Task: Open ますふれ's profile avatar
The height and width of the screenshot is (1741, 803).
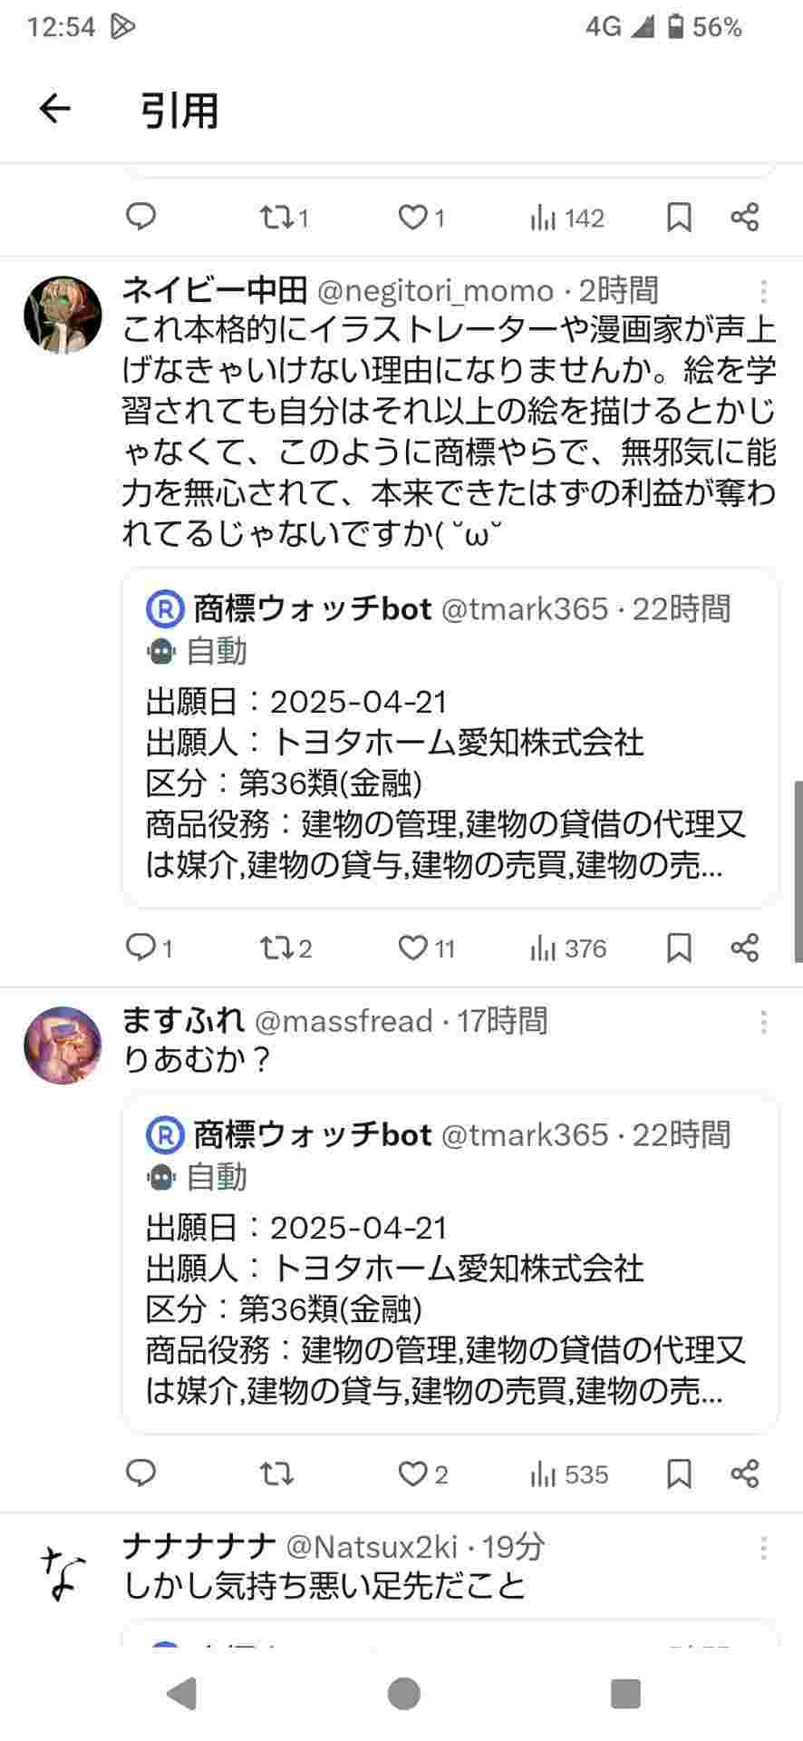Action: pos(63,1046)
